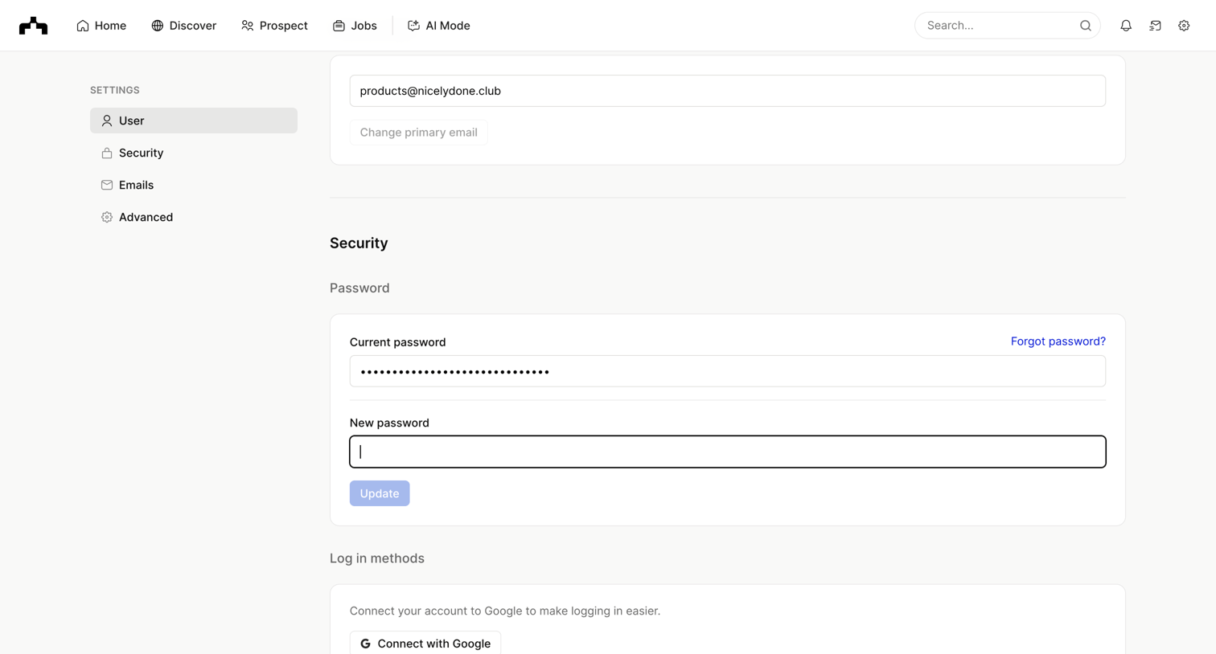Viewport: 1216px width, 654px height.
Task: Select User in the settings sidebar
Action: [194, 121]
